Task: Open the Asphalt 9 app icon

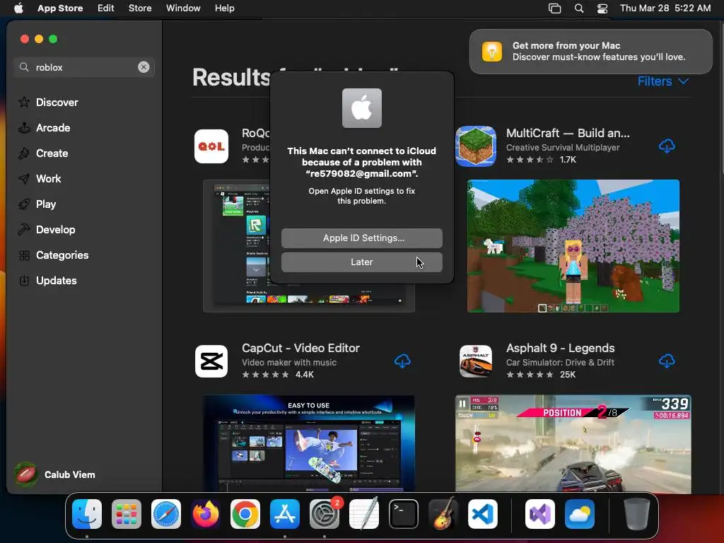Action: point(476,361)
